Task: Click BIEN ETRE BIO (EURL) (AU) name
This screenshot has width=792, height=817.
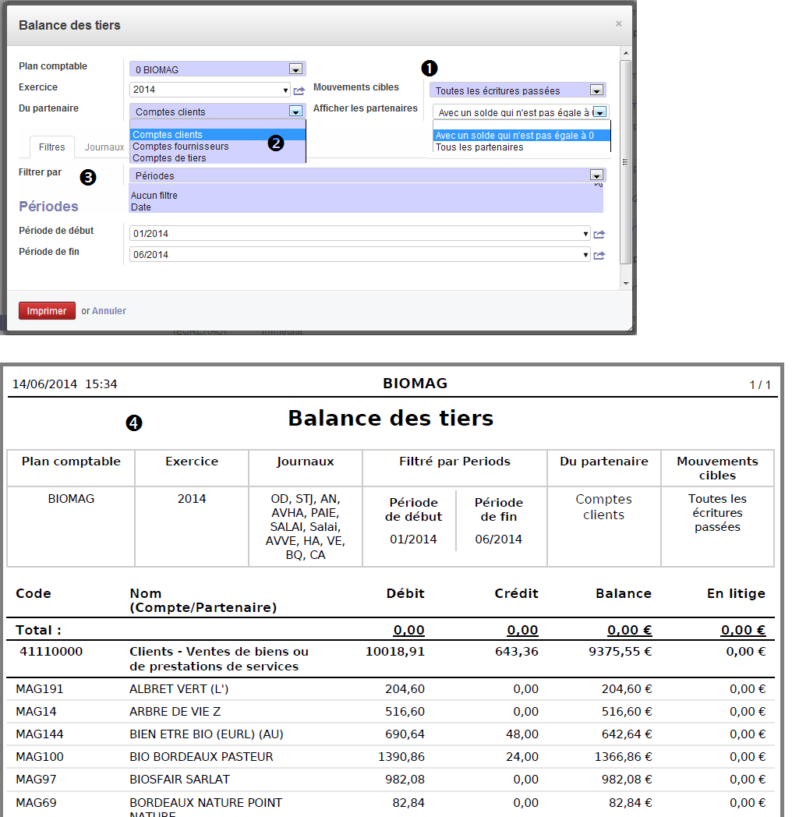Action: (x=207, y=734)
